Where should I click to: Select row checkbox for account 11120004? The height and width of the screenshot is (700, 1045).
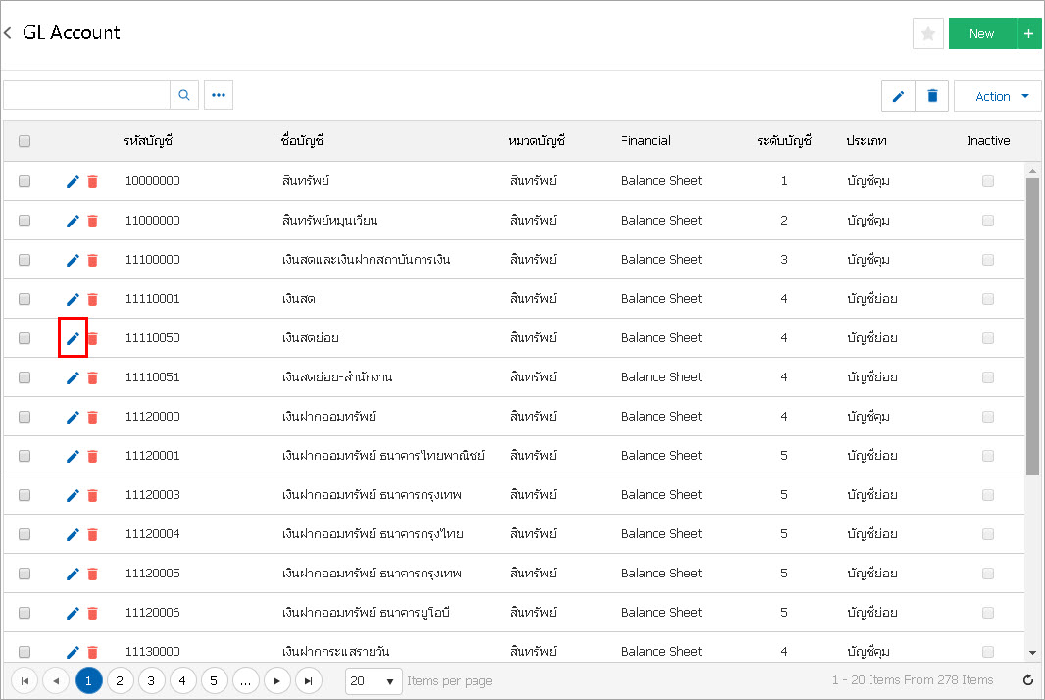(x=25, y=534)
